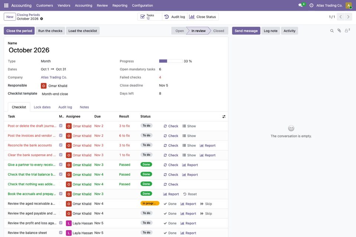Attach files using the paperclip icon

[x=339, y=31]
